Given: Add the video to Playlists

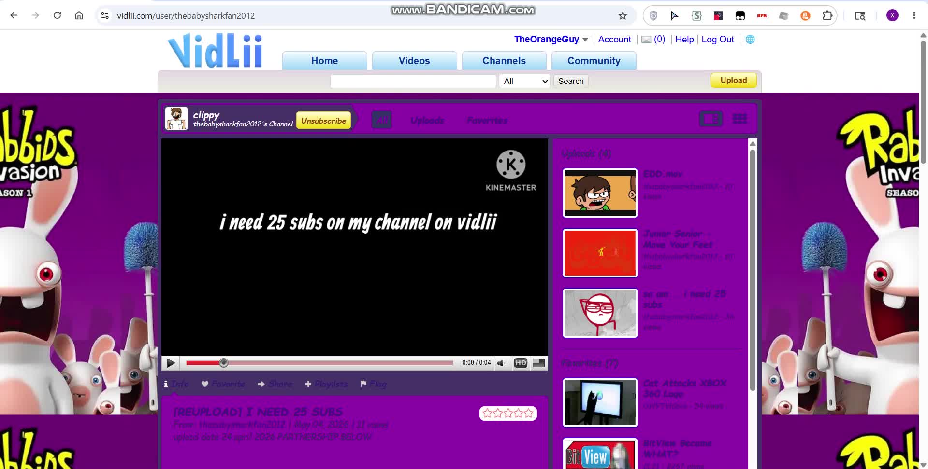Looking at the screenshot, I should [x=326, y=384].
